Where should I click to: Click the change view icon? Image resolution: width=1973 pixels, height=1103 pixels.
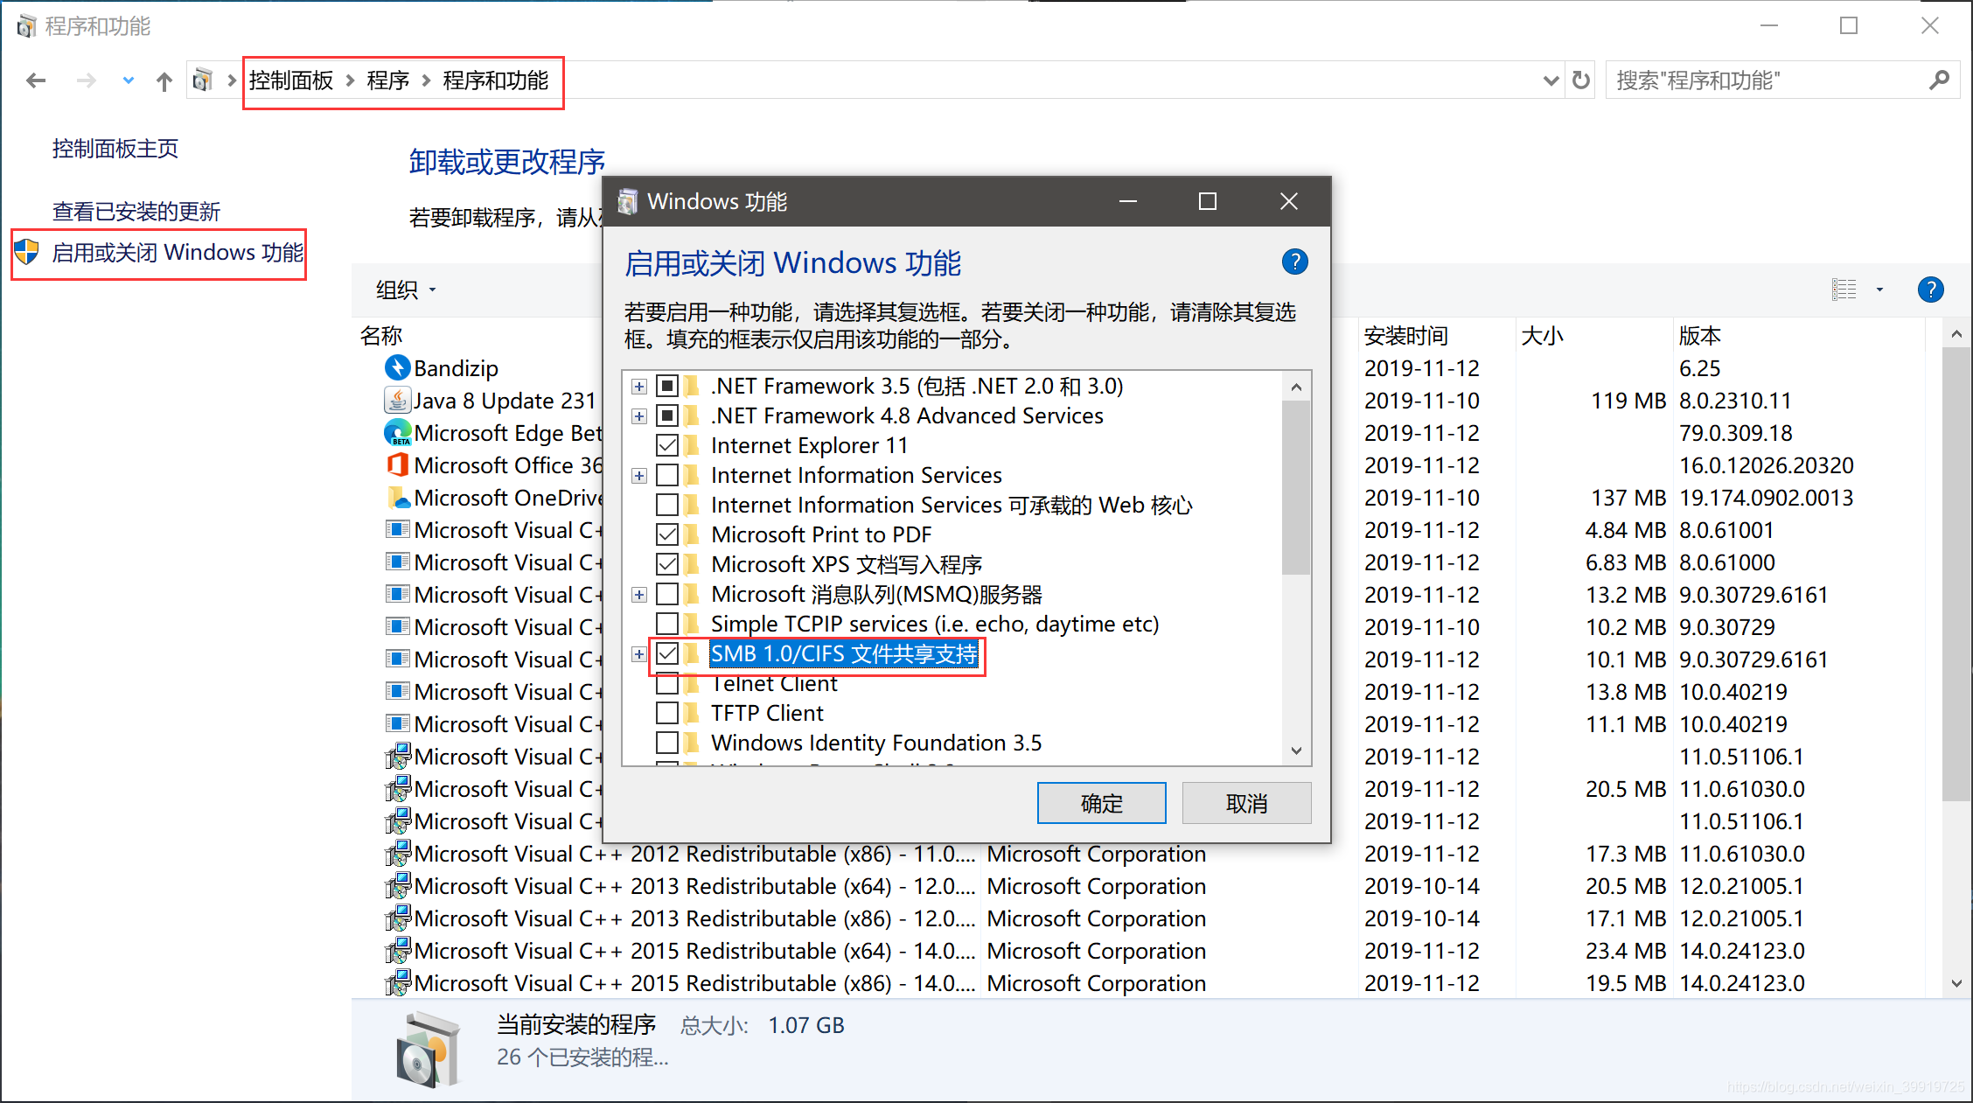pos(1844,290)
